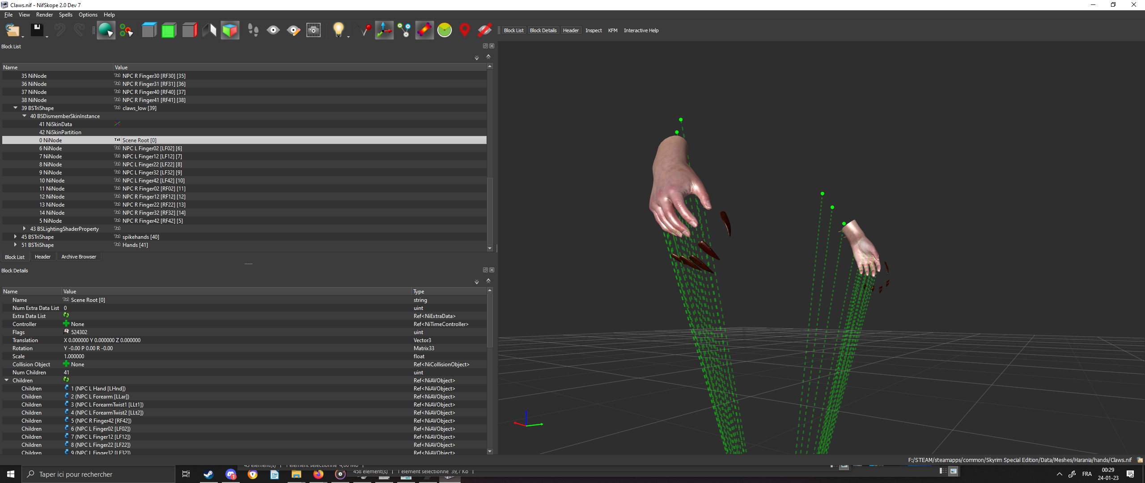The image size is (1145, 483).
Task: Toggle Block Details panel toolbar button
Action: point(543,30)
